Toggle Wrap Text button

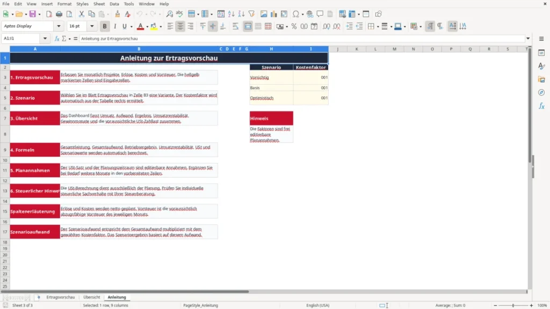point(235,26)
